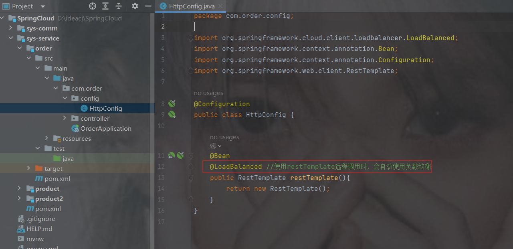Click the Maven icon beside root pom.xml

click(30, 209)
